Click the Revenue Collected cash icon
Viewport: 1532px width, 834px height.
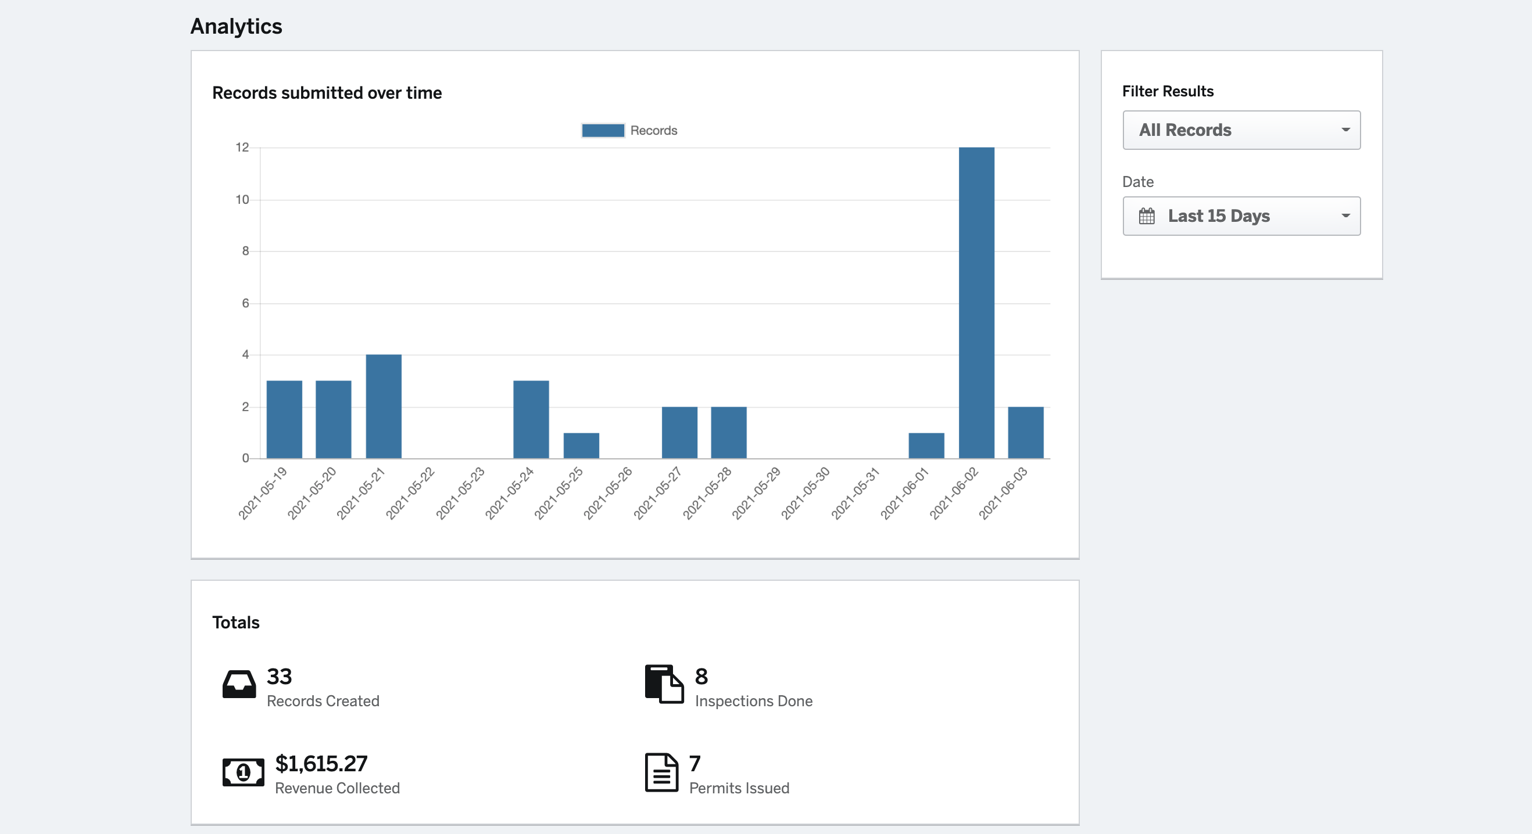243,772
